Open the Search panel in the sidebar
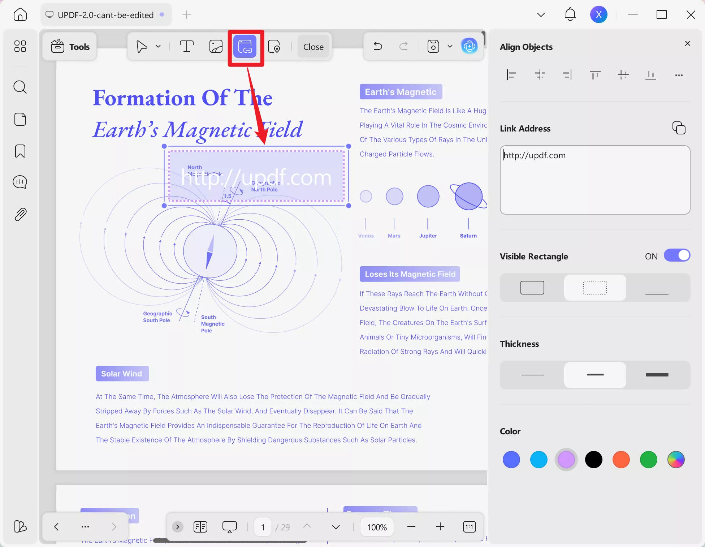The width and height of the screenshot is (705, 547). [20, 87]
